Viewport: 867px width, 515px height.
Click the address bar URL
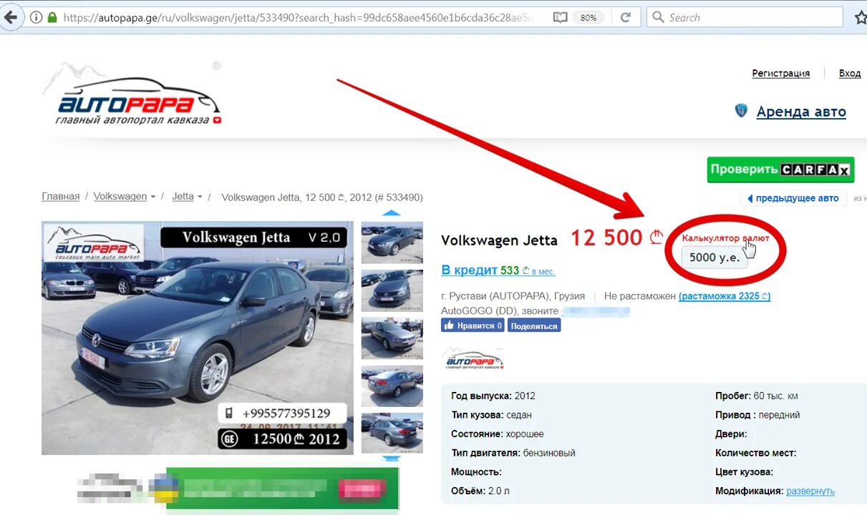(x=299, y=17)
